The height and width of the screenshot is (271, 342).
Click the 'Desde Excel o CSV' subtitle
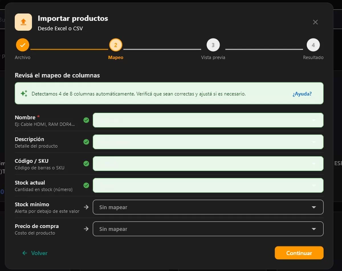pos(60,28)
